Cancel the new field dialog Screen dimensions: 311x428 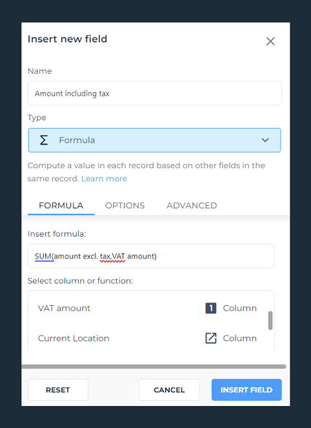click(169, 390)
